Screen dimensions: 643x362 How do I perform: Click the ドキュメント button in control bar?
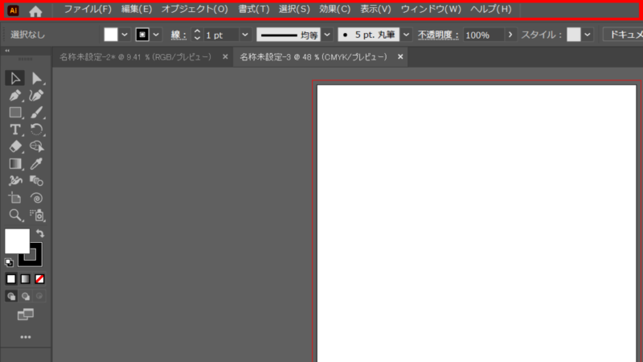click(623, 35)
